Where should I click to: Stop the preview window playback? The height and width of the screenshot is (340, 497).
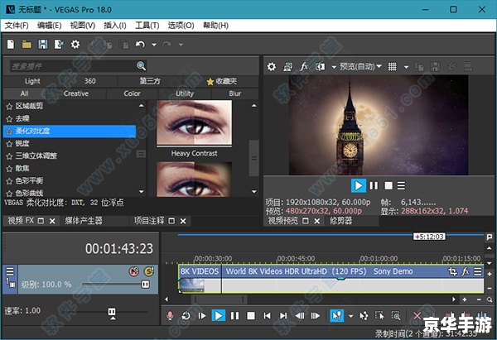(388, 185)
